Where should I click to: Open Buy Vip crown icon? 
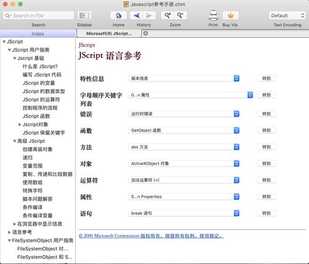pyautogui.click(x=230, y=15)
